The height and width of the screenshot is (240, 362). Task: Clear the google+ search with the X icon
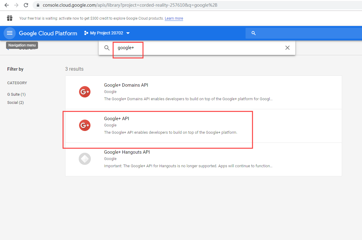pyautogui.click(x=287, y=48)
